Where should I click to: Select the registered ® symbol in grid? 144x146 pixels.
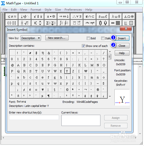point(98,89)
